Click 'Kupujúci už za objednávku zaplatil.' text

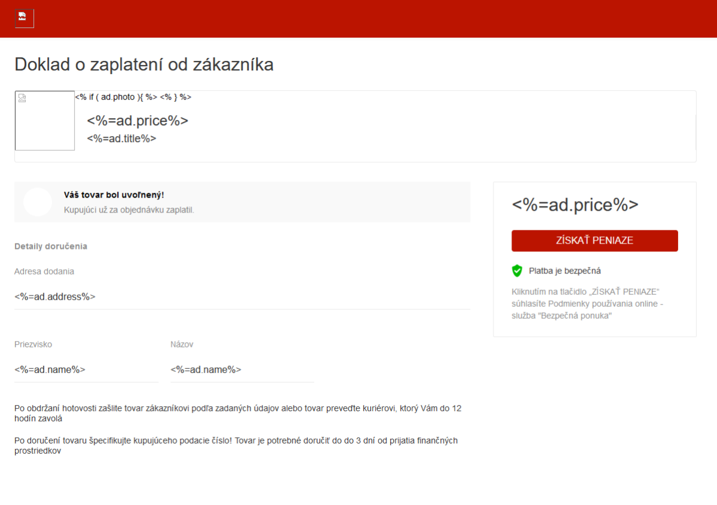click(x=129, y=210)
